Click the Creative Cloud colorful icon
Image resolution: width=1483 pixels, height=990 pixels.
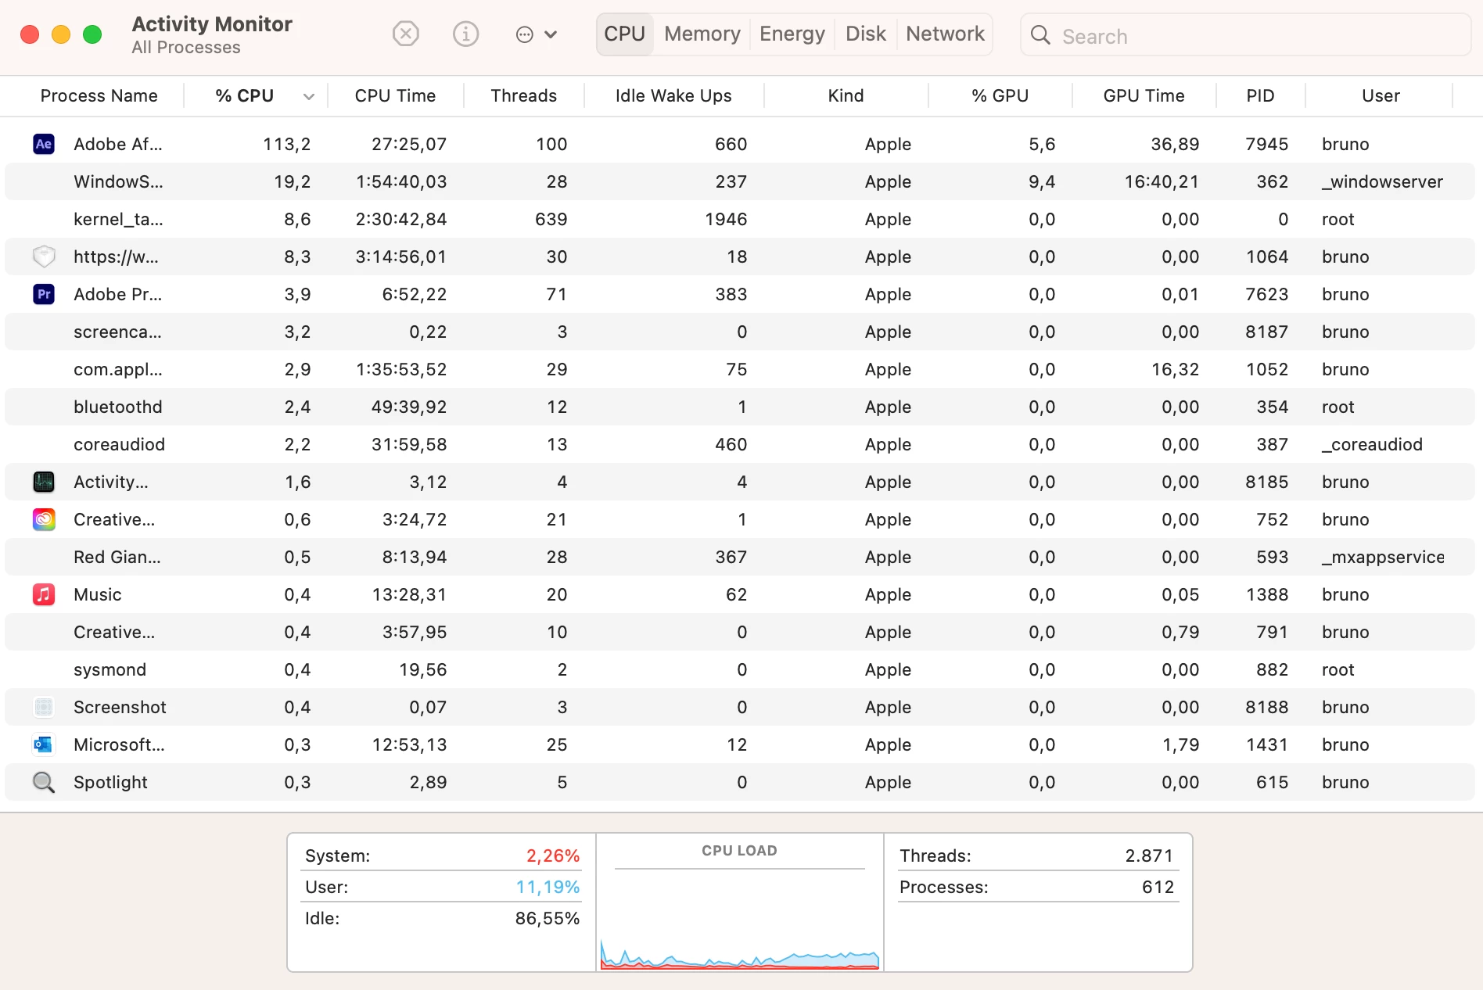click(x=44, y=519)
